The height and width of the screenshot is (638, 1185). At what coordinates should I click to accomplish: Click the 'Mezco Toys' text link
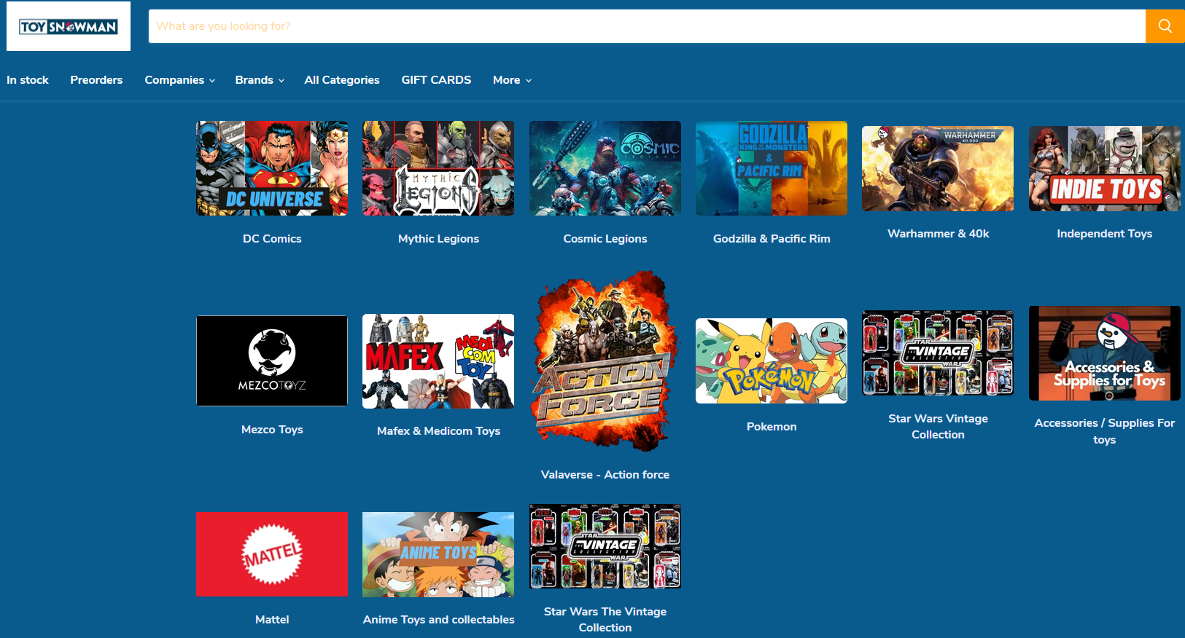(272, 430)
